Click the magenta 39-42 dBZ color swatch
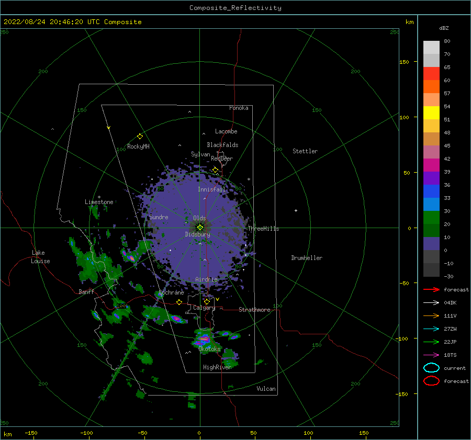 pyautogui.click(x=431, y=165)
